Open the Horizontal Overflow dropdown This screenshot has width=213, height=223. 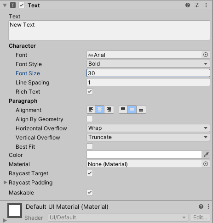[x=148, y=128]
